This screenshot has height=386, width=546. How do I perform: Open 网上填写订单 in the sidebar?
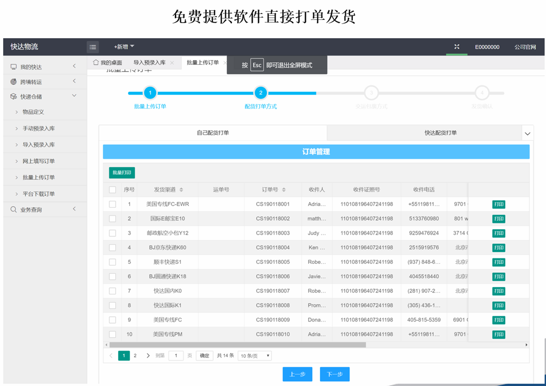click(x=39, y=161)
